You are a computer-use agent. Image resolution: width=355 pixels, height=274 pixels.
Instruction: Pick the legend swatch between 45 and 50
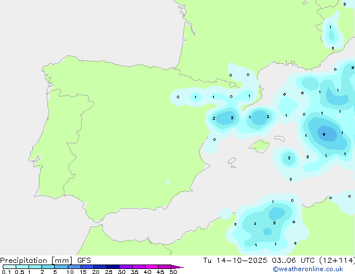(x=165, y=267)
